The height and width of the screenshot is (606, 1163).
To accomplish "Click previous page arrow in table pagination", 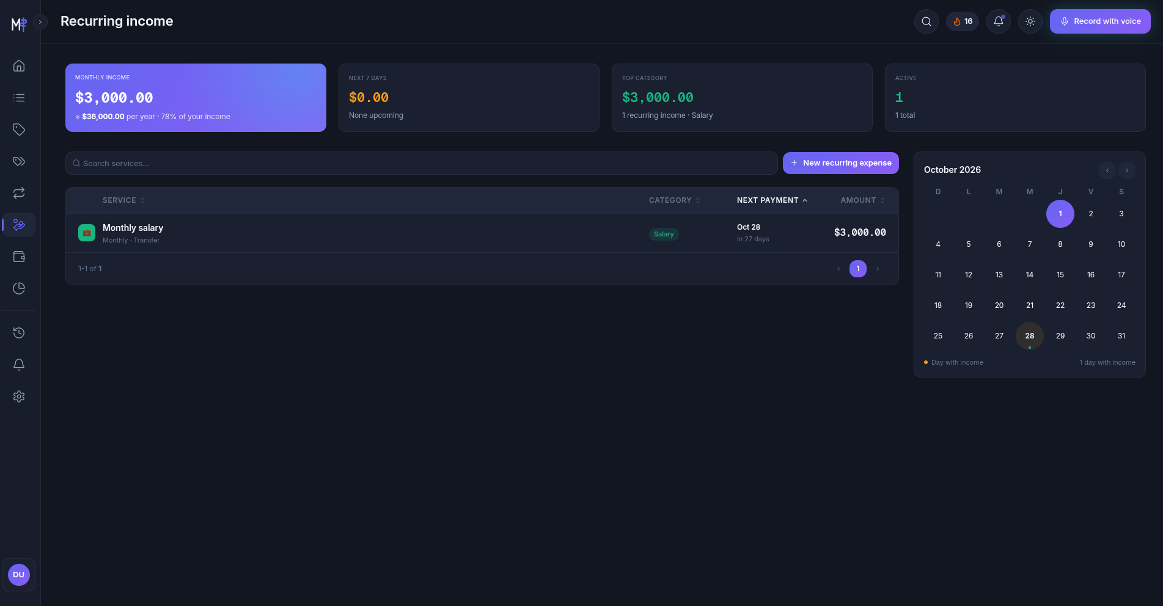I will tap(838, 269).
